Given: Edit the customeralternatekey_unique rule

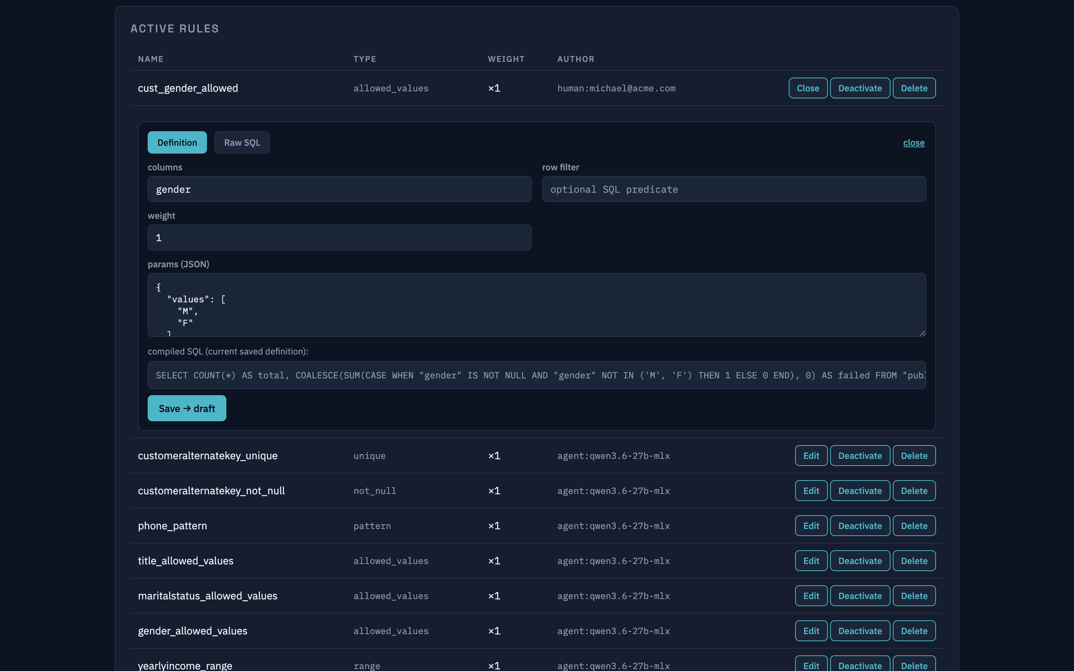Looking at the screenshot, I should [x=811, y=455].
